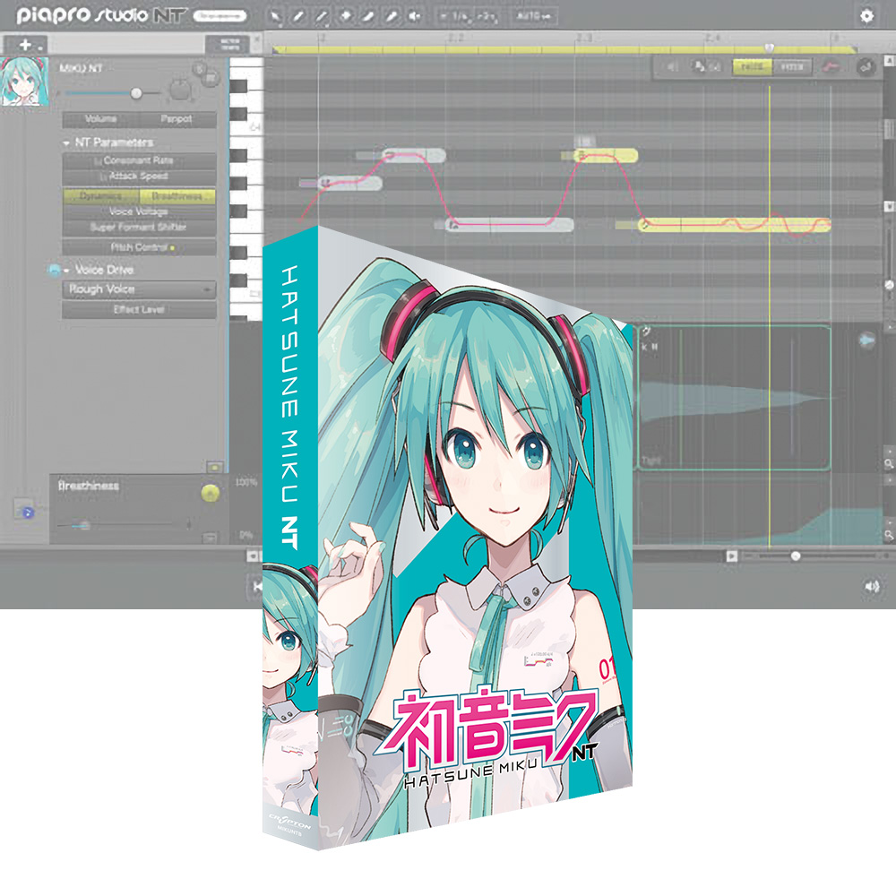Image resolution: width=896 pixels, height=896 pixels.
Task: Select the eraser tool in toolbar
Action: pyautogui.click(x=345, y=16)
